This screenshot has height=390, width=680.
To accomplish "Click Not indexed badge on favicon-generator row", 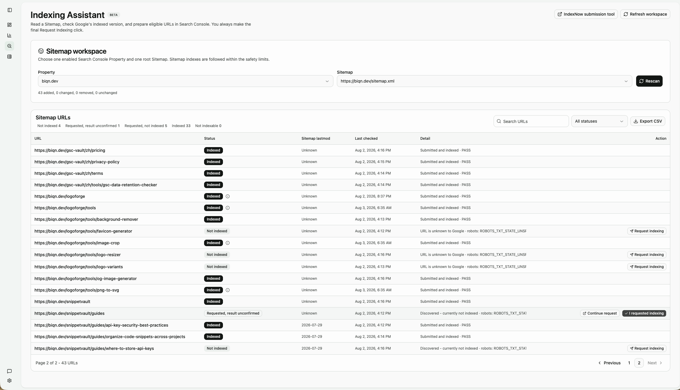I will [x=217, y=231].
